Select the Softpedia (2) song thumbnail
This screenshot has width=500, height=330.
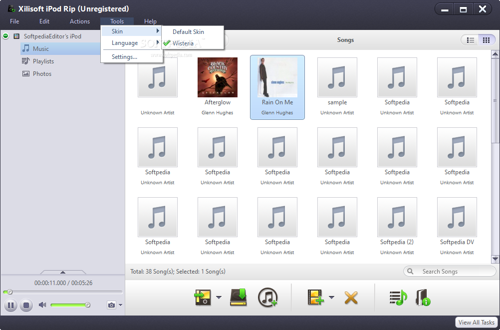(397, 217)
